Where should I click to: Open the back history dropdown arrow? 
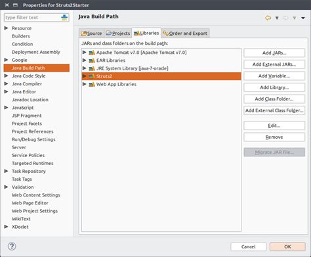pos(277,18)
